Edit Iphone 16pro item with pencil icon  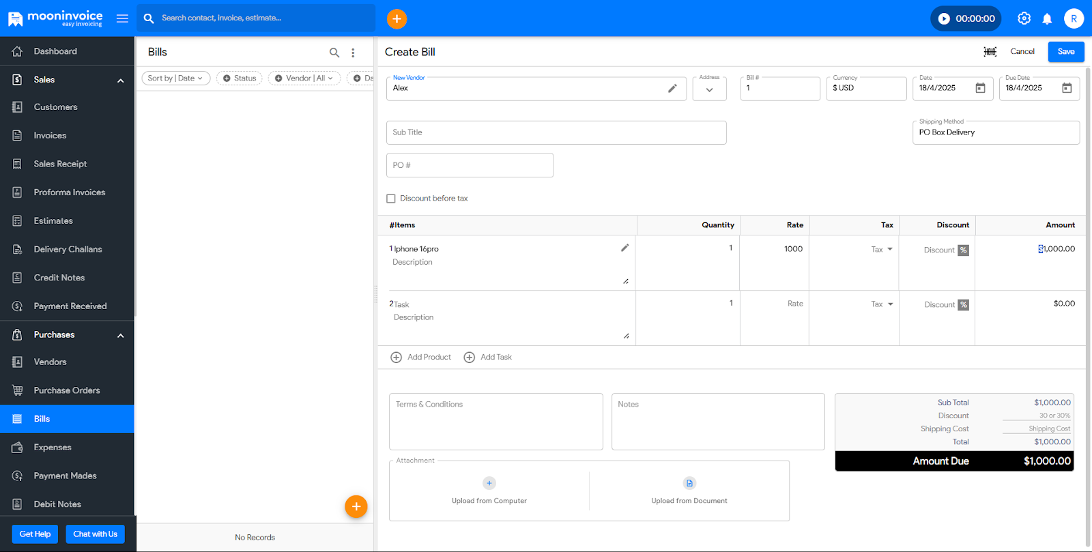pos(624,248)
